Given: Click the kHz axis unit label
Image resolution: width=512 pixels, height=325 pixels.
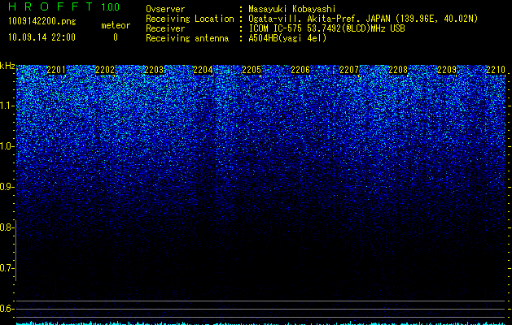Looking at the screenshot, I should [7, 66].
